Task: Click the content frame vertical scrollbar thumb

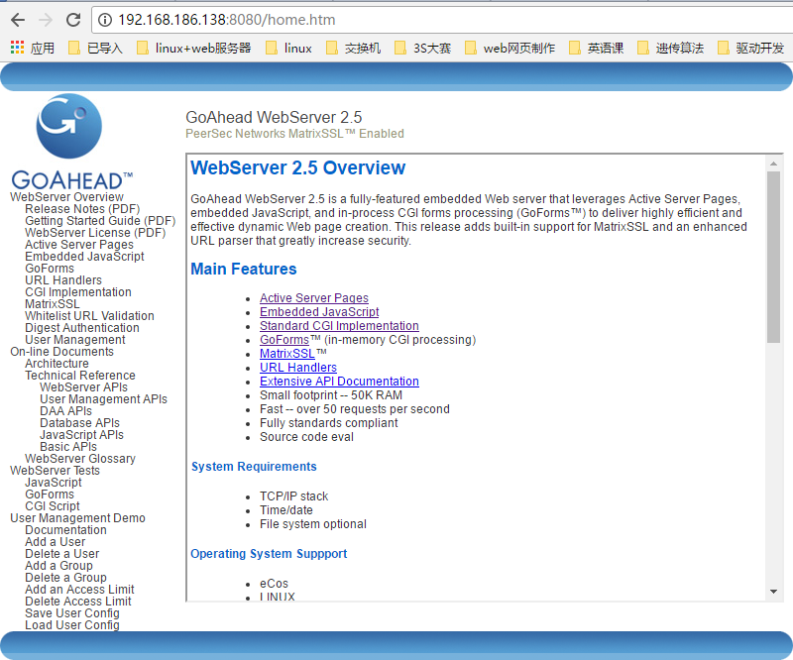Action: [x=774, y=258]
